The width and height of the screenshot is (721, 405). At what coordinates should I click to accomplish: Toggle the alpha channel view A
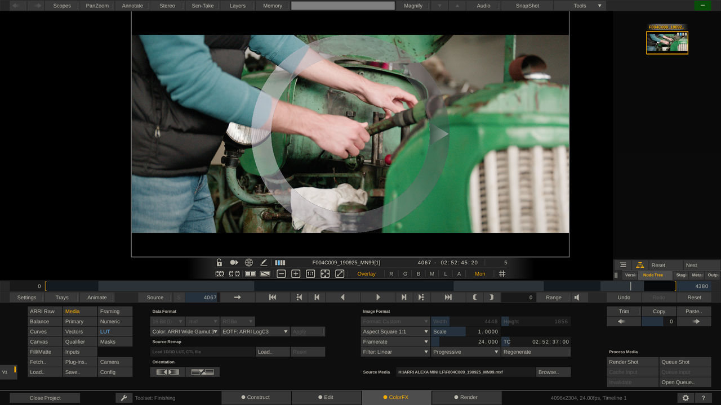459,274
